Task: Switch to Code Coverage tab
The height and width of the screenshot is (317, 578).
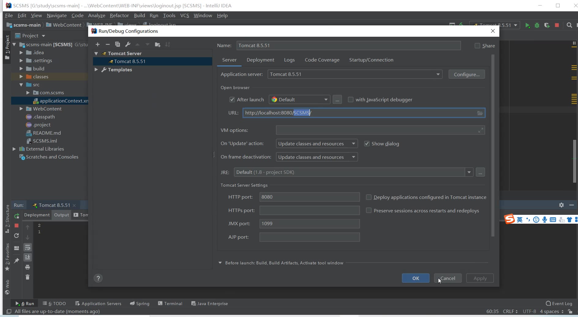Action: (x=322, y=60)
